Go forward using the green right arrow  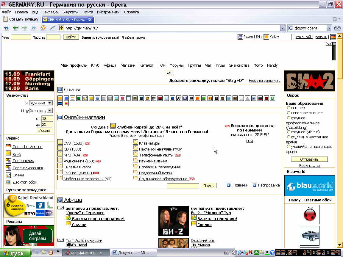tap(24, 28)
